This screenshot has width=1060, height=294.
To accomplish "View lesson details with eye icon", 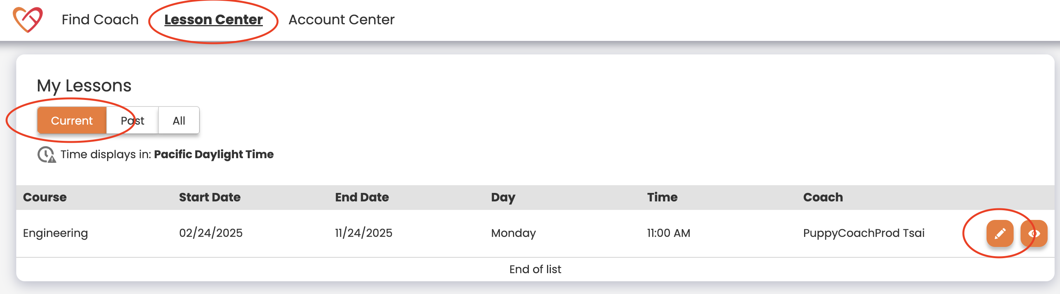I will (1034, 233).
